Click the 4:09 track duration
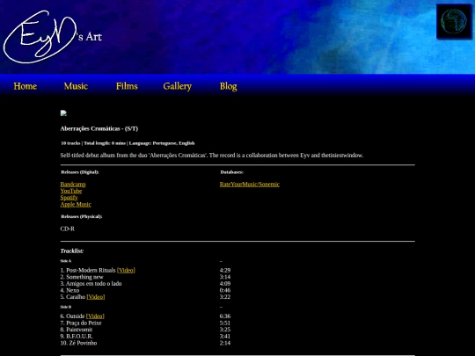This screenshot has height=356, width=475. point(225,283)
